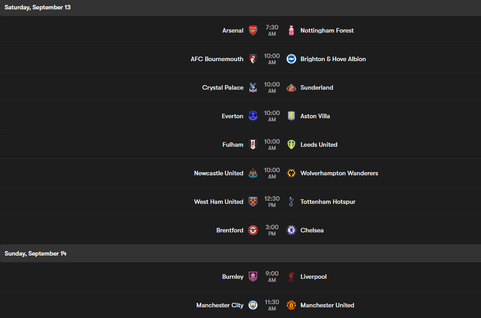The image size is (481, 318).
Task: Open the Wolverhampton Wanderers wolf logo
Action: click(291, 173)
